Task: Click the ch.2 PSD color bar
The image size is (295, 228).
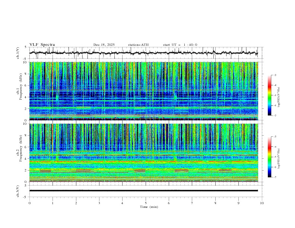Action: coord(269,157)
